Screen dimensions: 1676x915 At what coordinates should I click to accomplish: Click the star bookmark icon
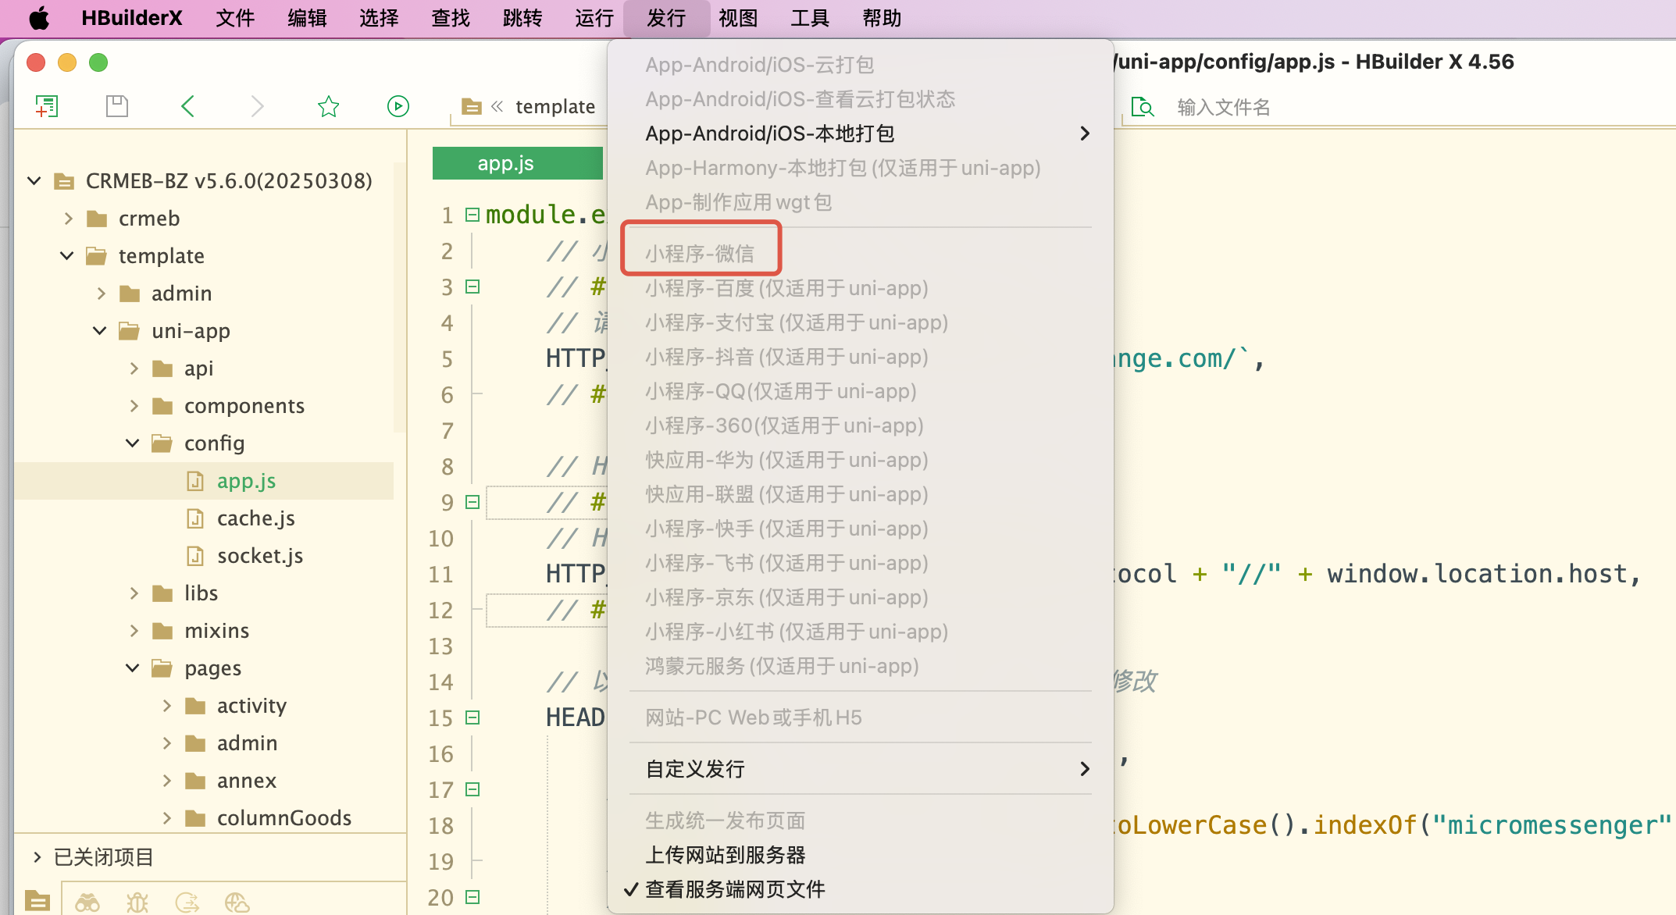329,106
